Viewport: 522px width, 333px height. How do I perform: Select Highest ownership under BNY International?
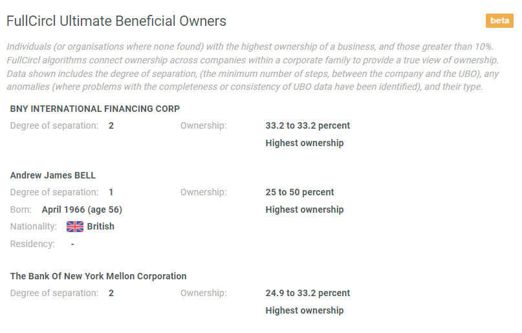pyautogui.click(x=305, y=143)
